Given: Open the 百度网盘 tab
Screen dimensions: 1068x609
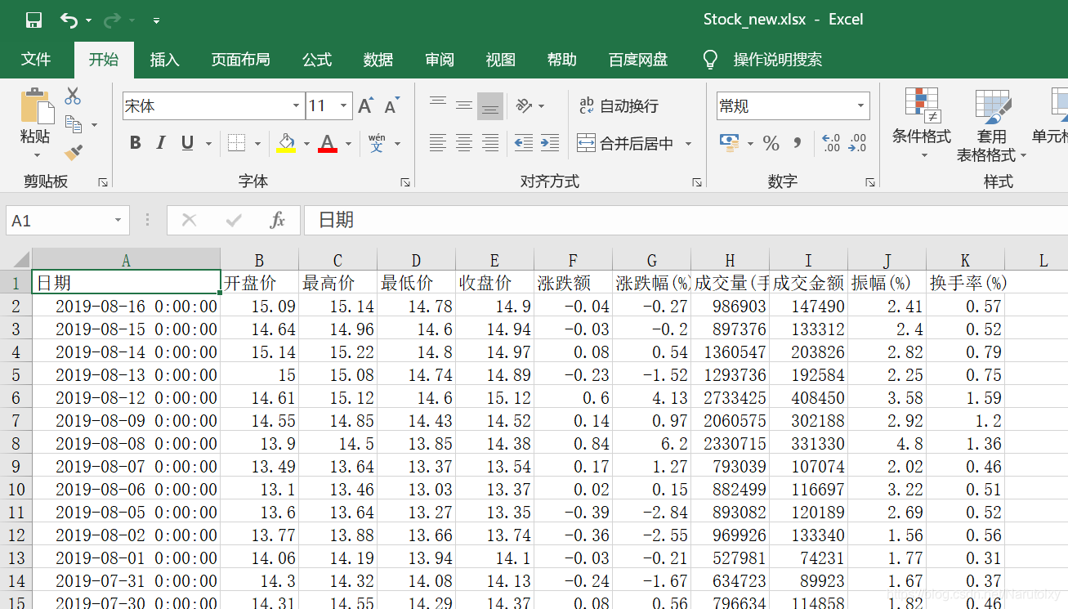Looking at the screenshot, I should [638, 60].
